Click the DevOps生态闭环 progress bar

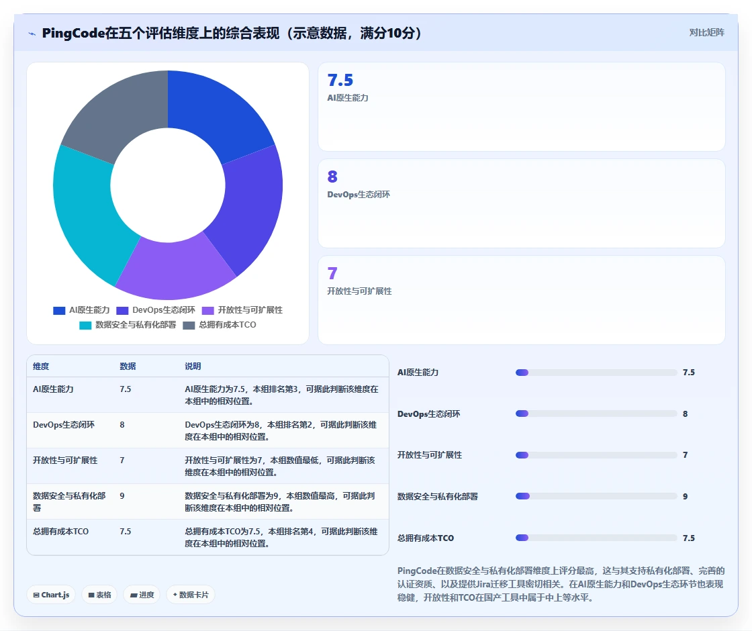[596, 414]
